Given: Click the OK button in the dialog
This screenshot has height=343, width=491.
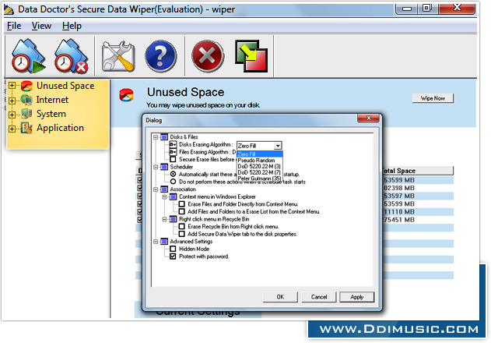Looking at the screenshot, I should pos(280,297).
